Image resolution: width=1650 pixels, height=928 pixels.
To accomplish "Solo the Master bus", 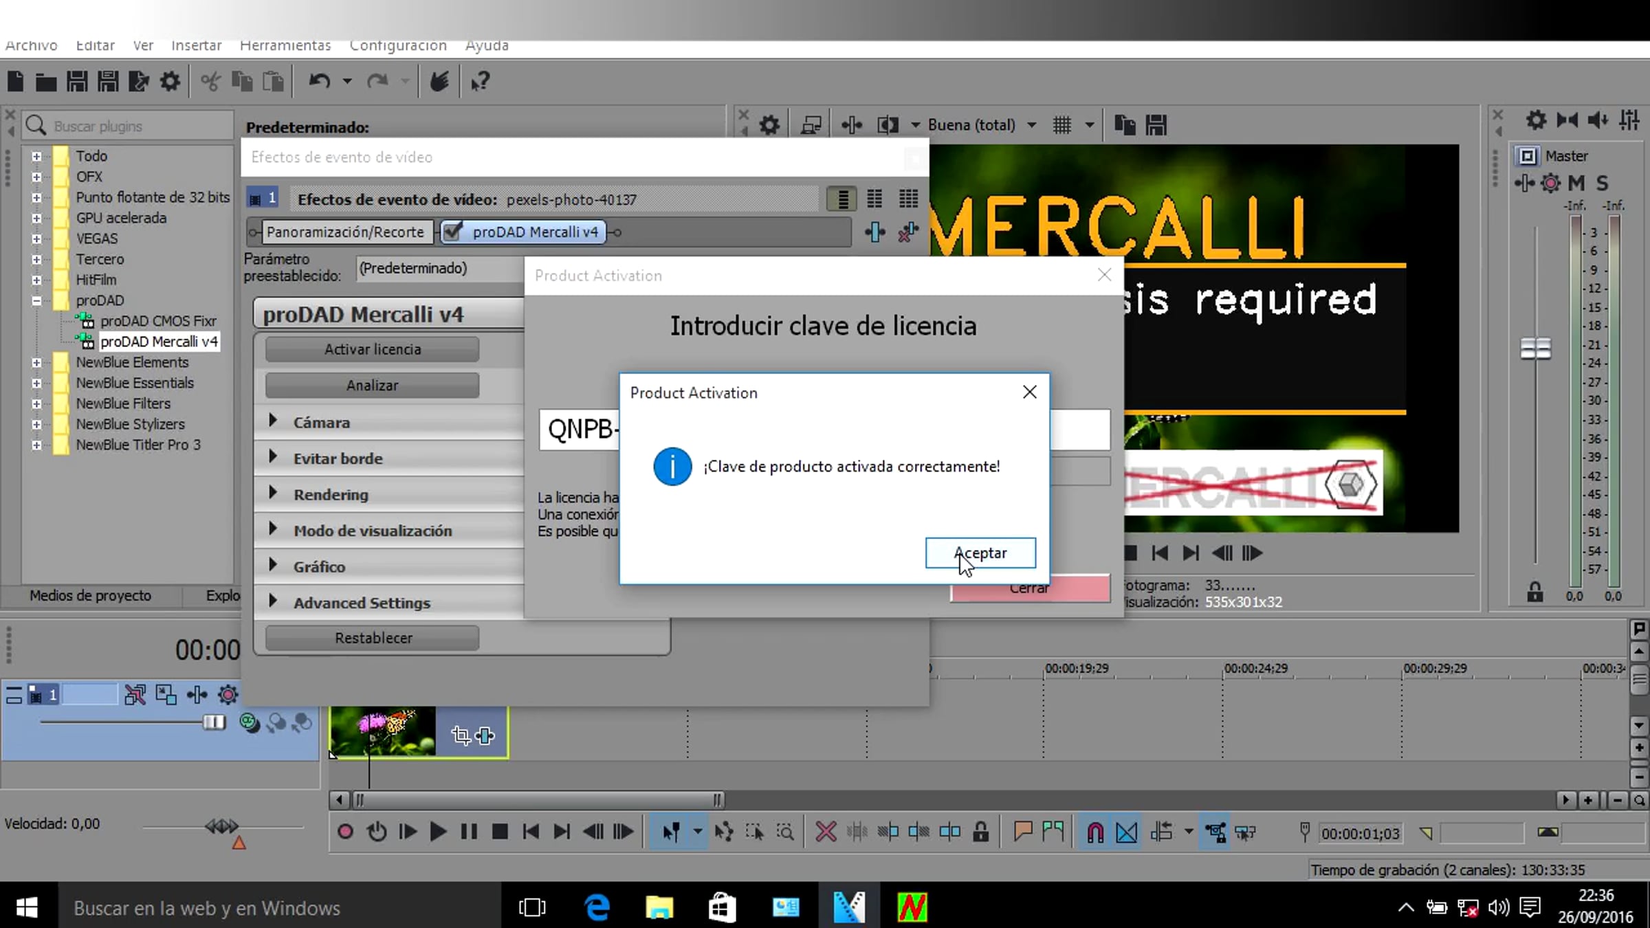I will (1602, 183).
